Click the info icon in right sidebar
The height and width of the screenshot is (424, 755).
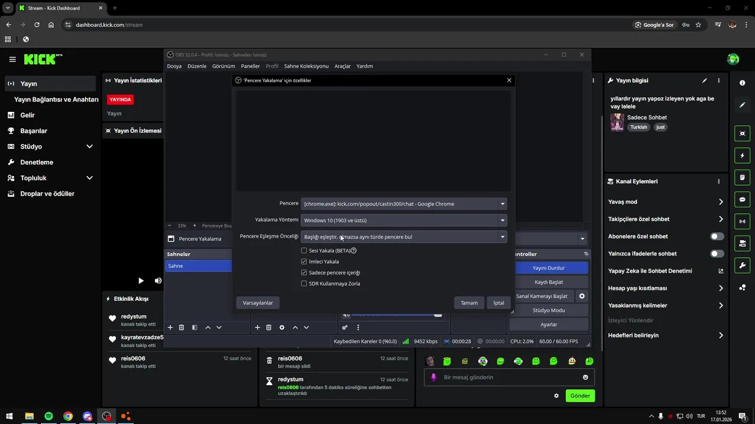coord(742,83)
